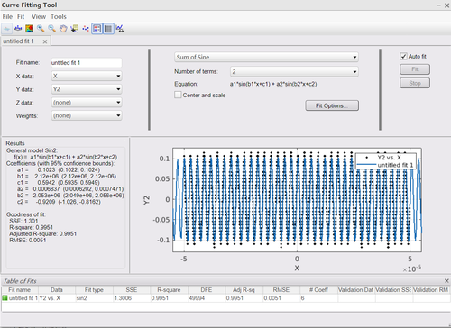Enable the Data Cursor tool

(x=74, y=29)
